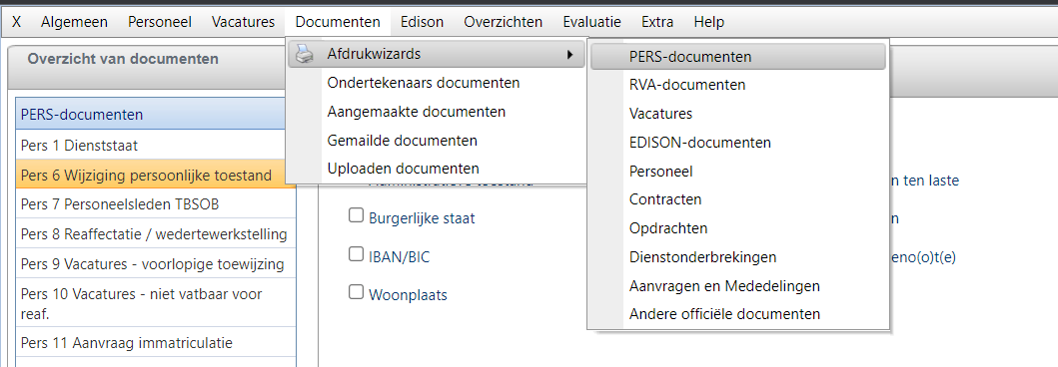The image size is (1058, 367).
Task: Select EDISON-documenten in the submenu
Action: coord(738,143)
